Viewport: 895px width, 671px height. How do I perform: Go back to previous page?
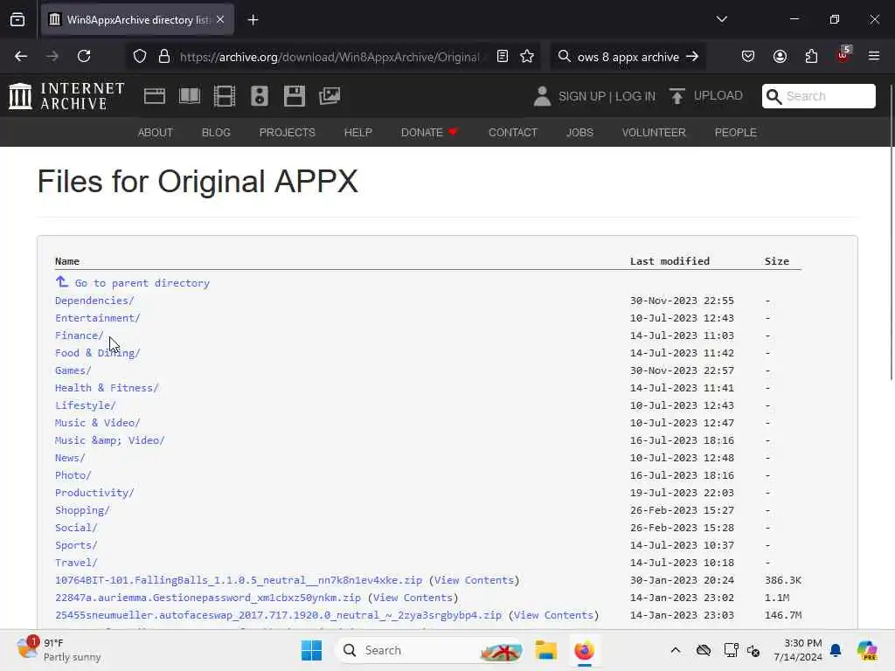coord(21,57)
